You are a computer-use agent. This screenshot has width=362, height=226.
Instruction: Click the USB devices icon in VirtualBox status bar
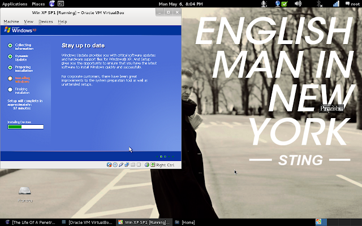pos(121,164)
